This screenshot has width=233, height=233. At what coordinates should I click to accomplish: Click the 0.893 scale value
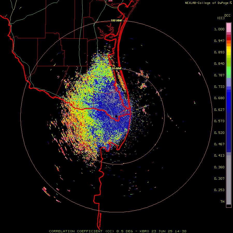[x=219, y=52]
